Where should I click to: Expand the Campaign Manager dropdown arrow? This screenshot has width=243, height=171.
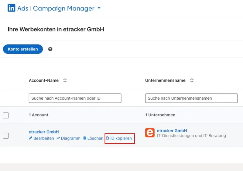(x=99, y=8)
